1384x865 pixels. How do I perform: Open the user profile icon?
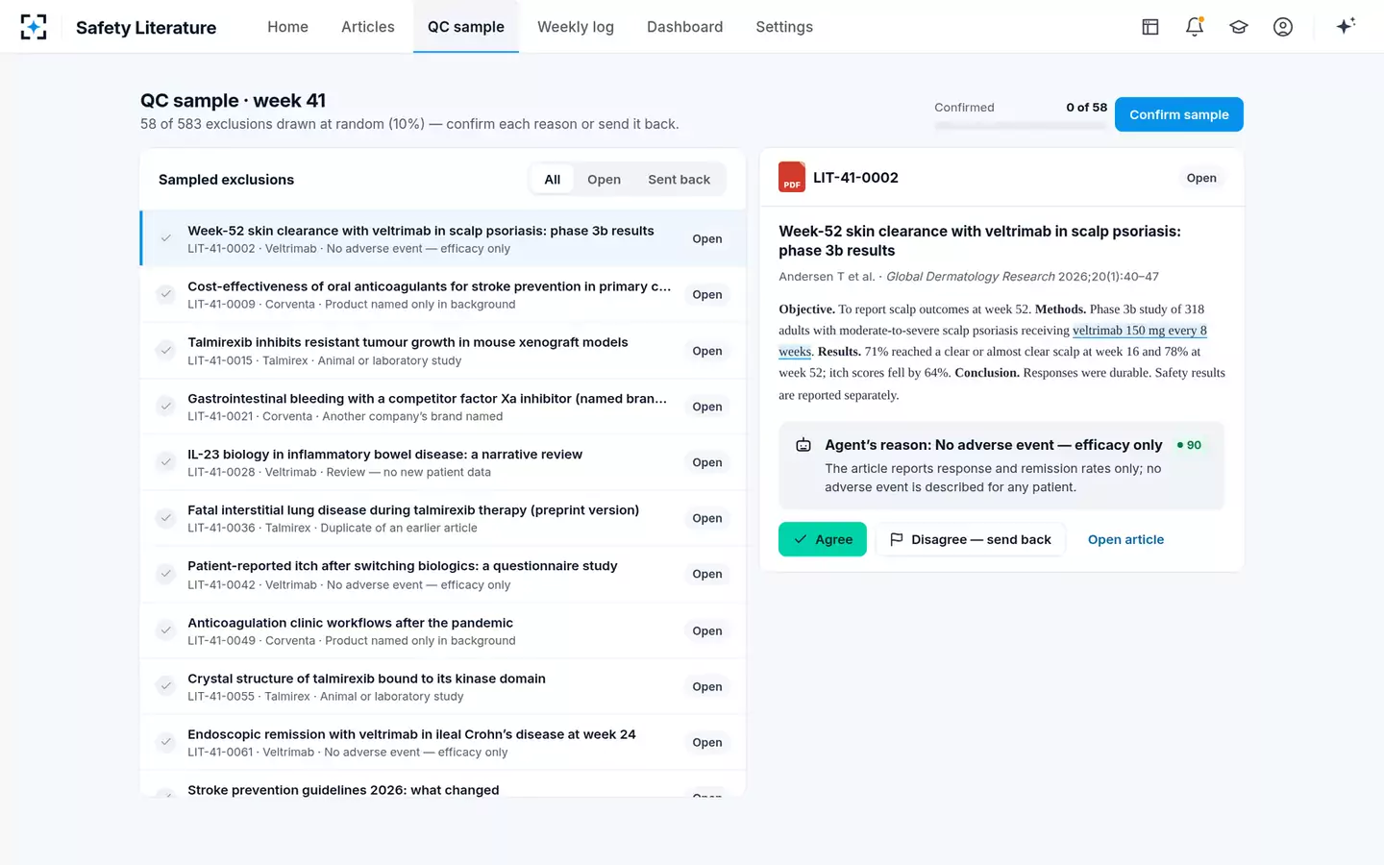1283,27
